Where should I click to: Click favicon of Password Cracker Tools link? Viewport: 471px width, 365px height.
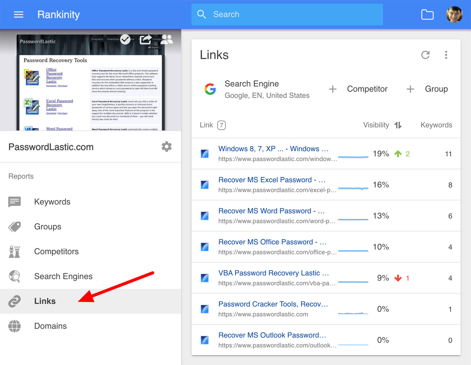click(x=205, y=309)
